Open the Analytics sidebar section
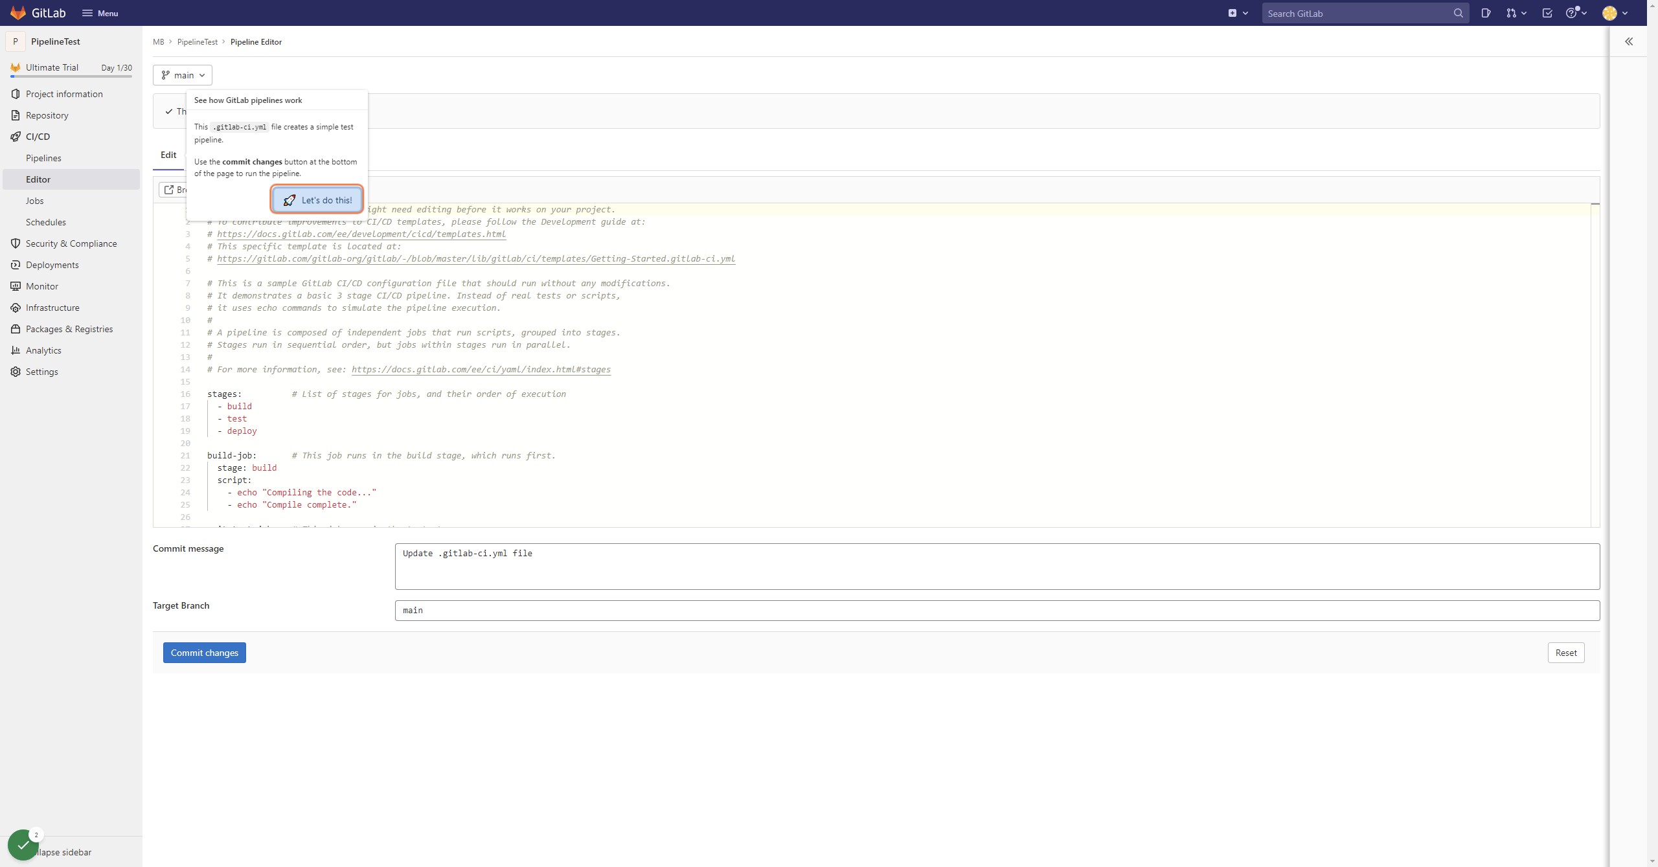The height and width of the screenshot is (867, 1658). tap(71, 350)
